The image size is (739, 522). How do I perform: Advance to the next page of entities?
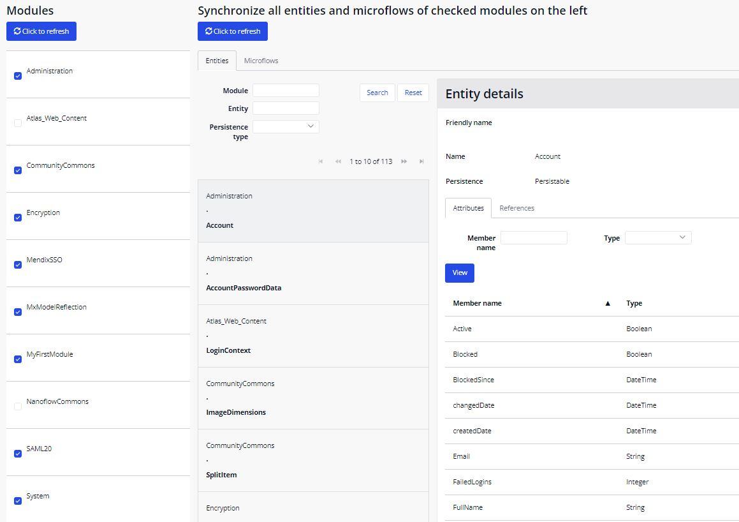click(x=404, y=161)
